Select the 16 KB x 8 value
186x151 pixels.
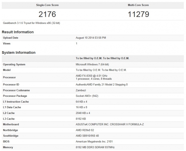coord(81,107)
